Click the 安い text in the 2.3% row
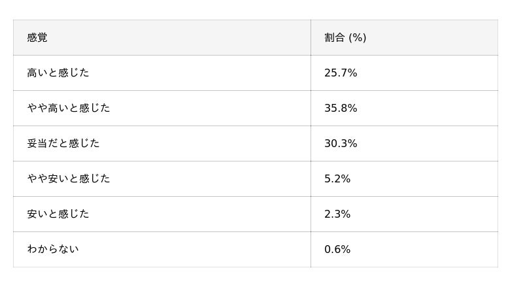This screenshot has height=287, width=523. [37, 214]
